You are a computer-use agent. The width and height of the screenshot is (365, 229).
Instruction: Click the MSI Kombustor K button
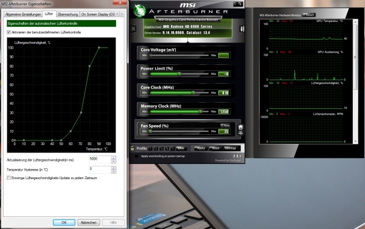coord(134,29)
